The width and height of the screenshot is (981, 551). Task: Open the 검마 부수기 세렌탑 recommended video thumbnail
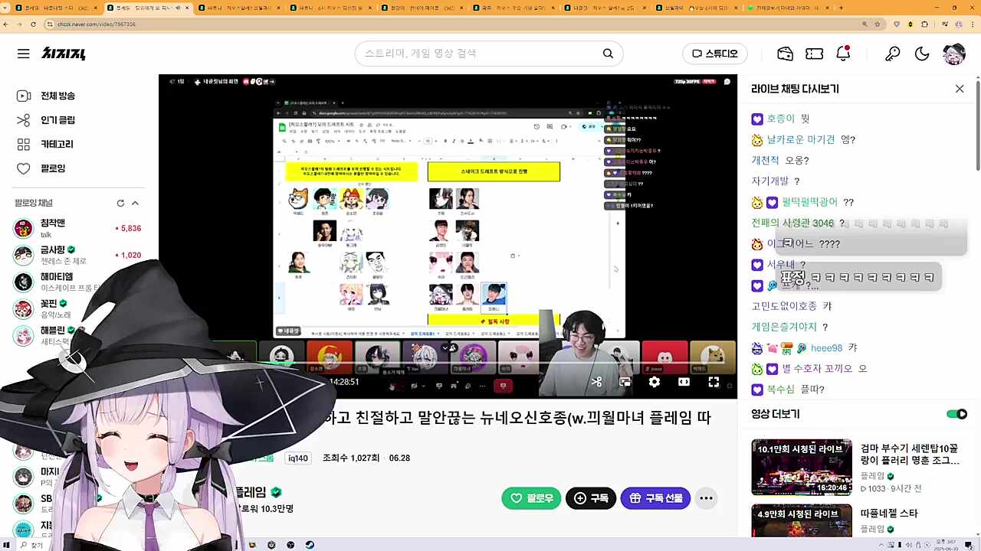[801, 468]
